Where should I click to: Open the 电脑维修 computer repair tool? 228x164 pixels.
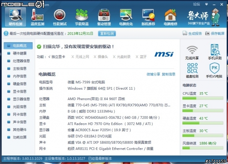tap(170, 17)
